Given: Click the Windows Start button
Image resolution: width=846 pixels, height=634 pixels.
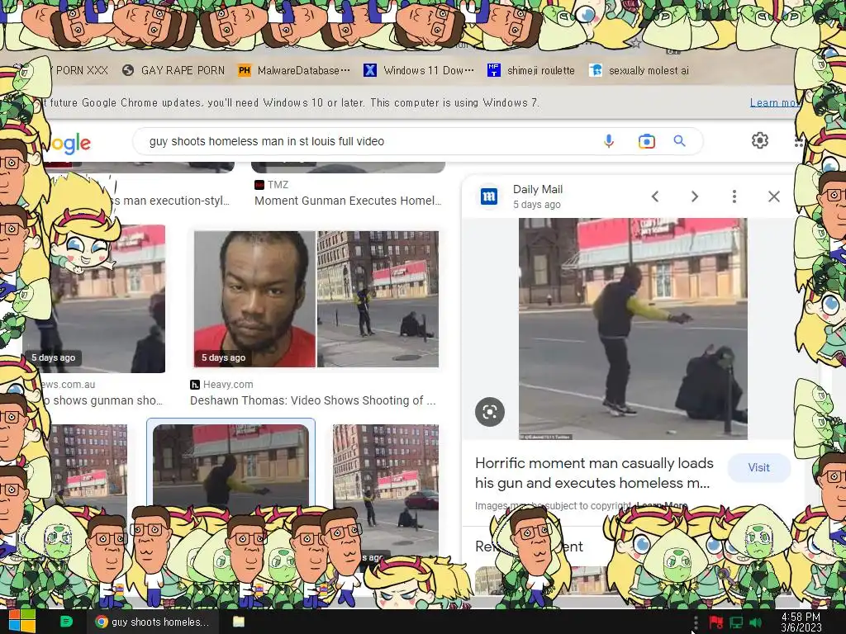Looking at the screenshot, I should [x=21, y=622].
